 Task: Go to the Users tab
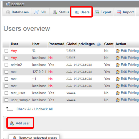[81, 12]
